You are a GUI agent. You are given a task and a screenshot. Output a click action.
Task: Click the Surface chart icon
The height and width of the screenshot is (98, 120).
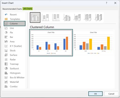click(6, 55)
